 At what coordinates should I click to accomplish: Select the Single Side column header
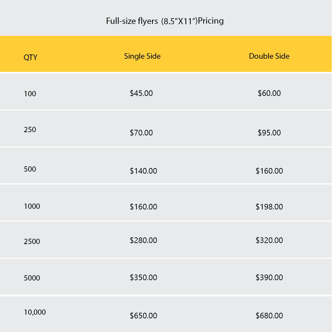pos(142,56)
